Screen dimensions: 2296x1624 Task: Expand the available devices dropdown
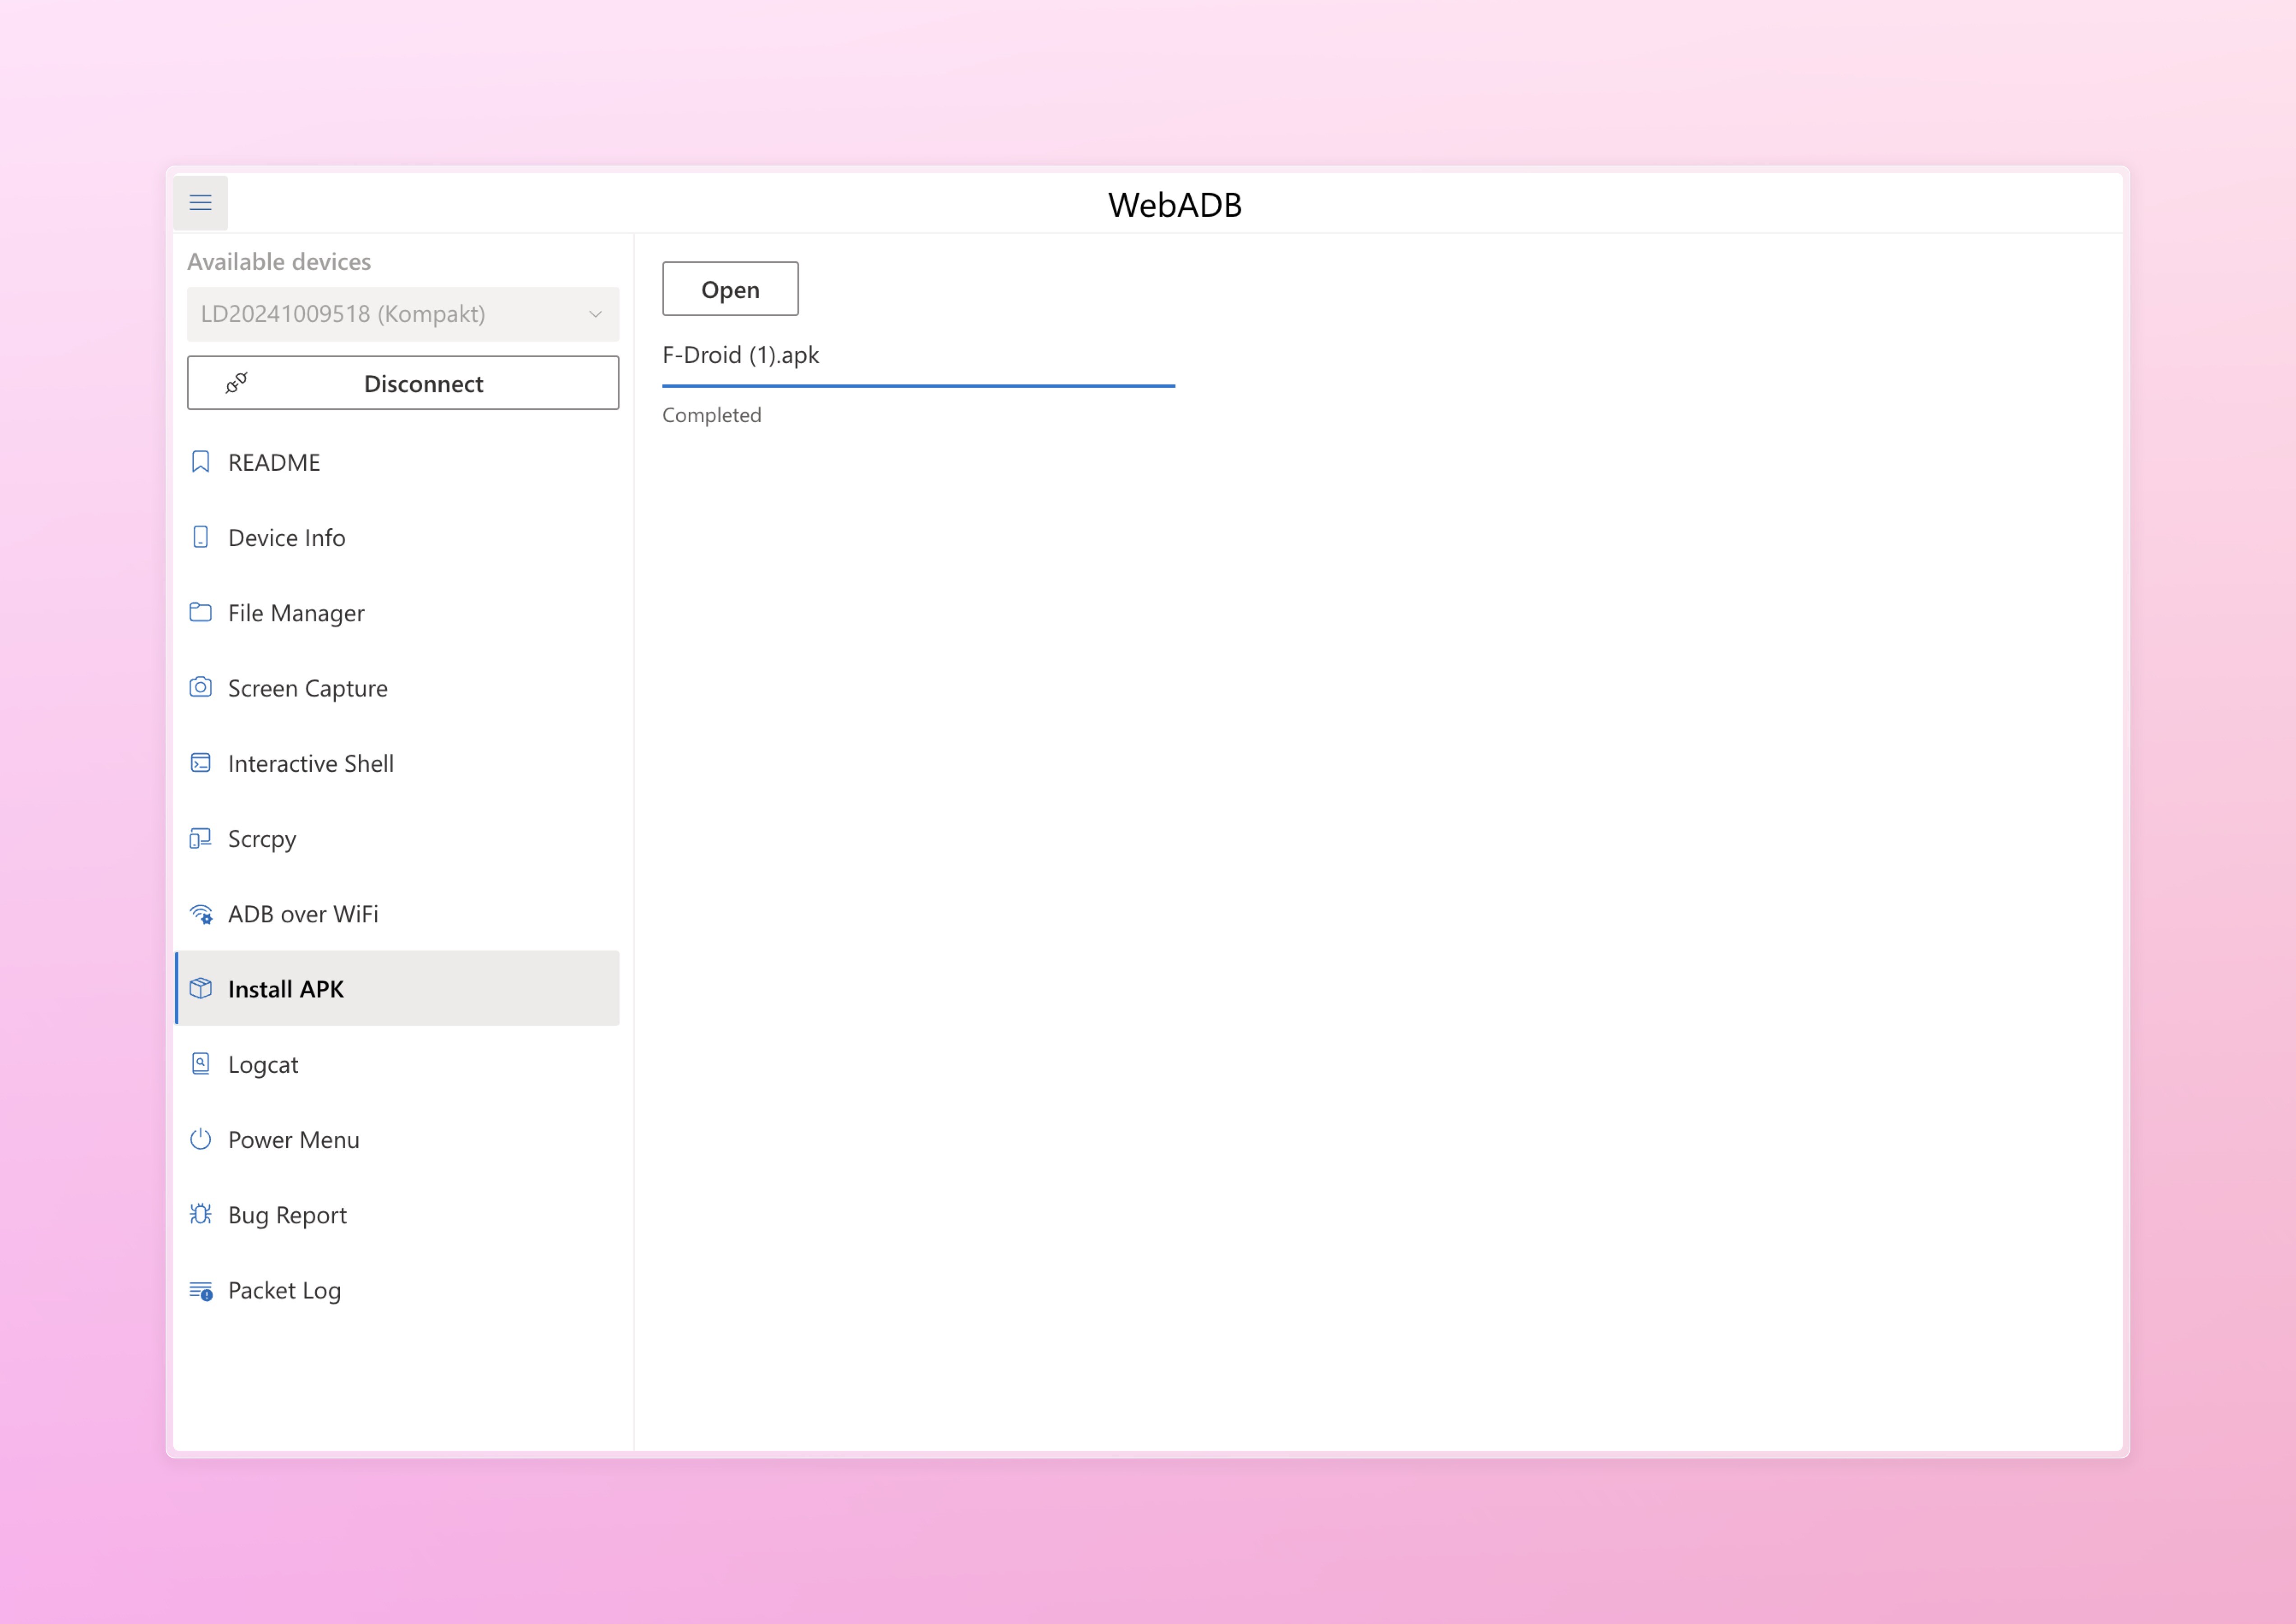[403, 314]
